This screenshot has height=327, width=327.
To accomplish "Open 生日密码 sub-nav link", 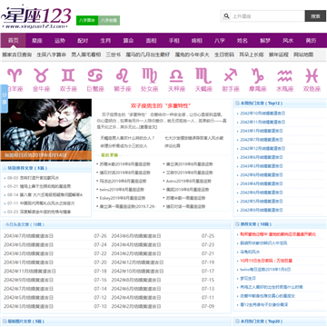I will pyautogui.click(x=224, y=54).
